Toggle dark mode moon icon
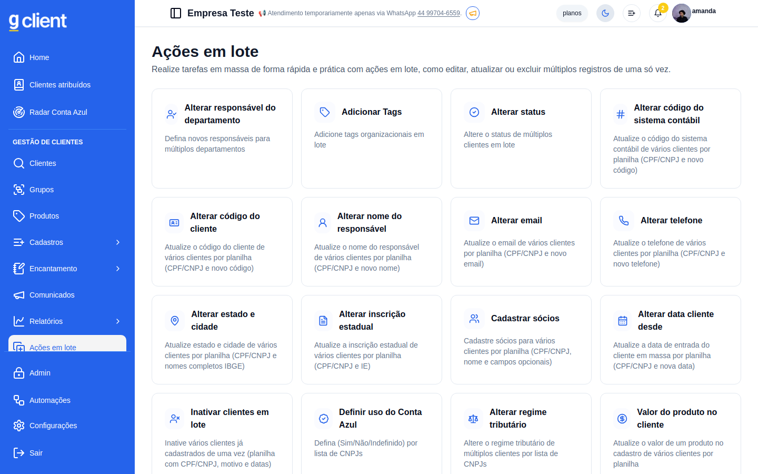Image resolution: width=758 pixels, height=474 pixels. [x=605, y=13]
